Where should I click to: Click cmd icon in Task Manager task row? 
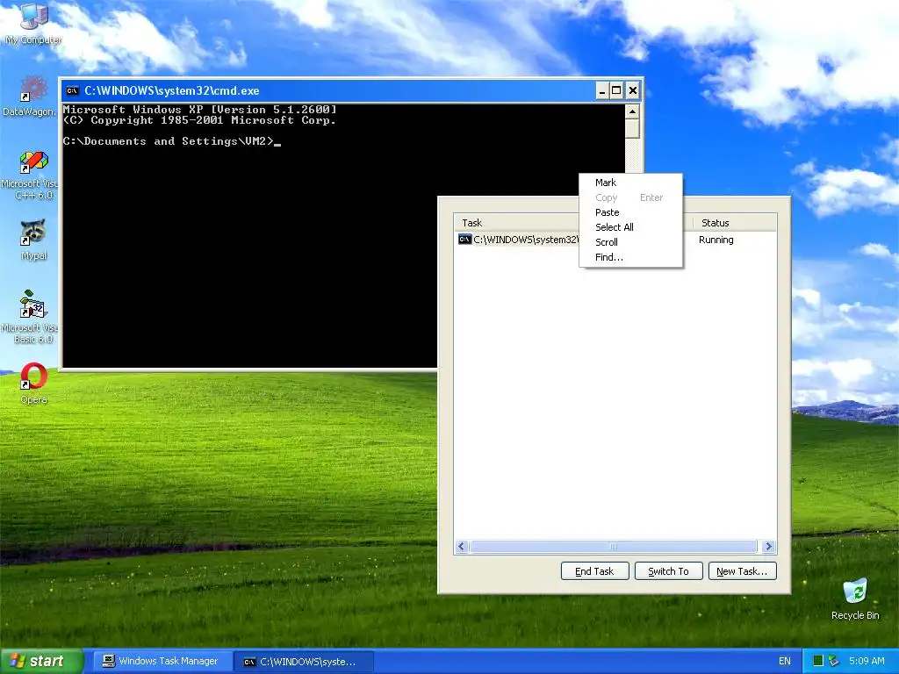pyautogui.click(x=464, y=239)
